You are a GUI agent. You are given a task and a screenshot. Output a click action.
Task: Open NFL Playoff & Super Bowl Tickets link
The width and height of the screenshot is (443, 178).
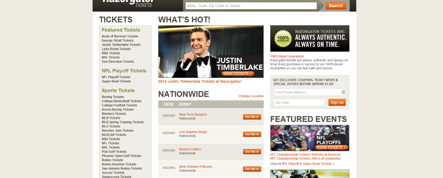pyautogui.click(x=308, y=164)
